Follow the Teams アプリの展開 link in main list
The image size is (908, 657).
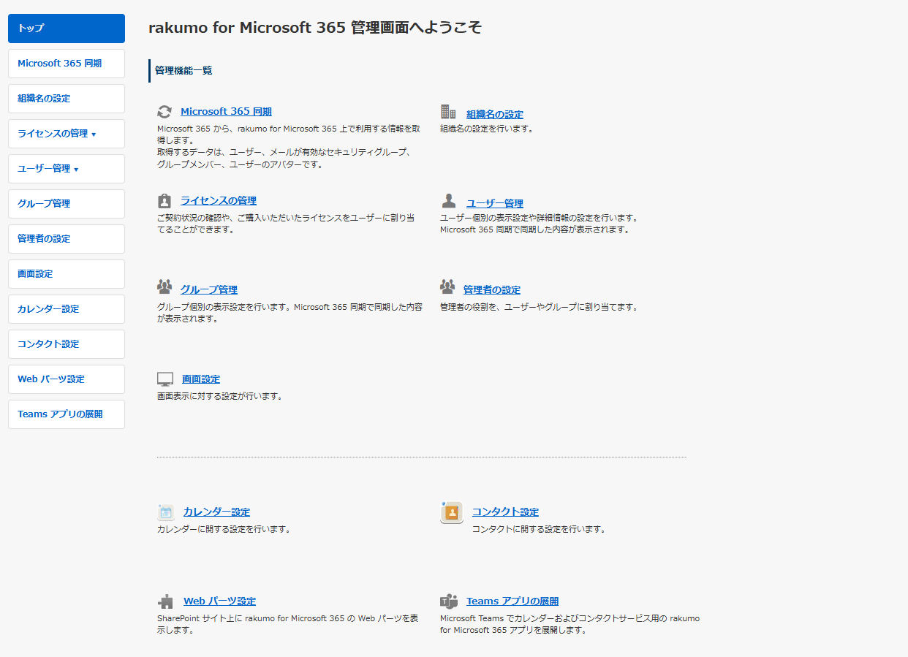(x=512, y=601)
